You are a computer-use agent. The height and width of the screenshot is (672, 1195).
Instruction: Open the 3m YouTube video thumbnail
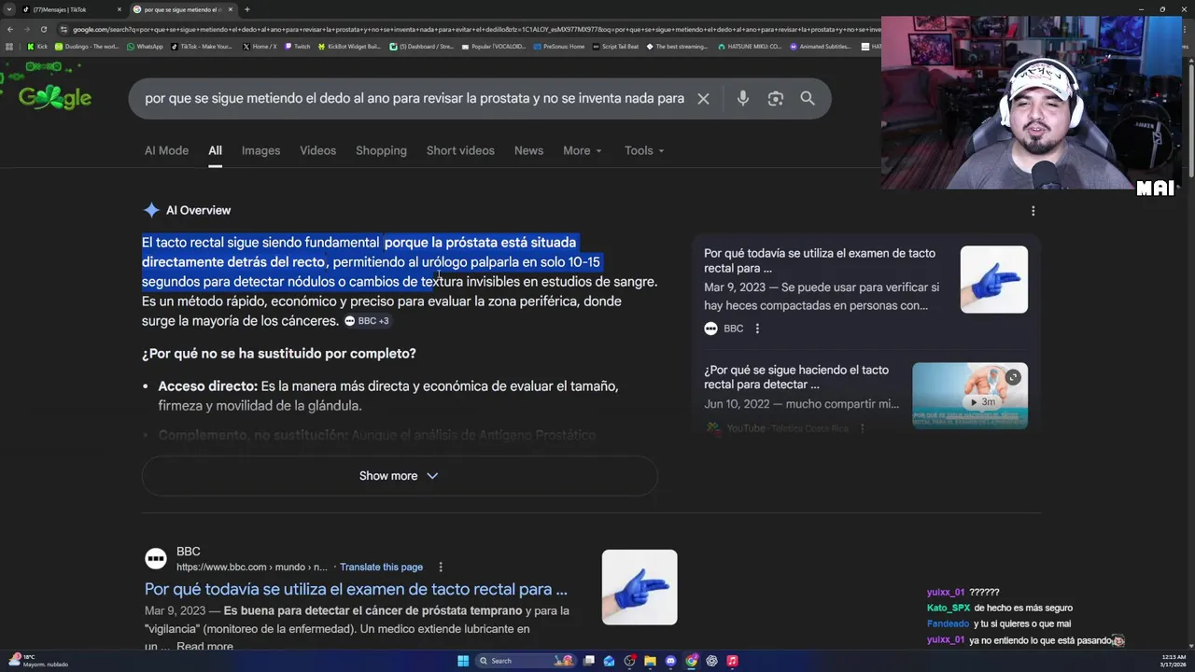[970, 396]
